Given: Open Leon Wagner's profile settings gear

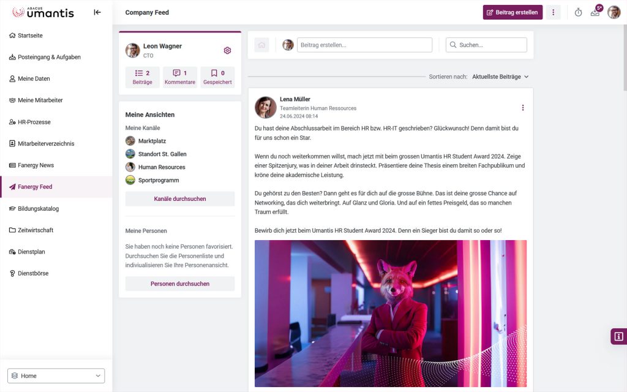Looking at the screenshot, I should coord(227,50).
